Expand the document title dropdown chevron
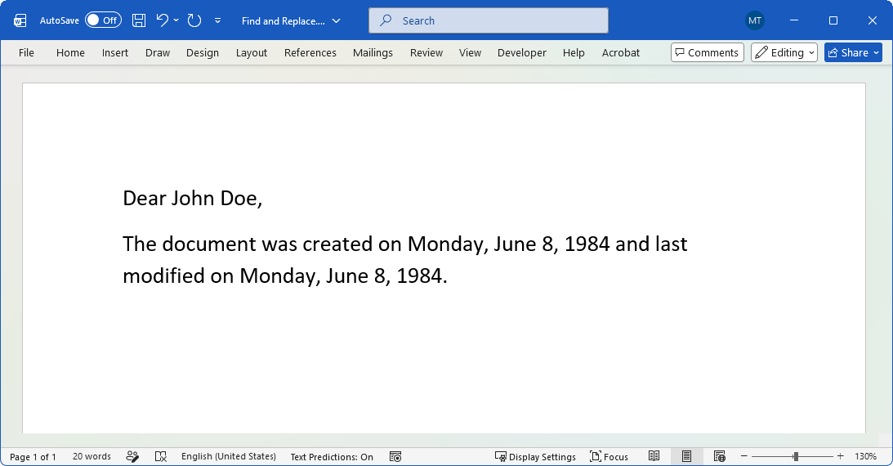The width and height of the screenshot is (893, 466). (x=336, y=21)
